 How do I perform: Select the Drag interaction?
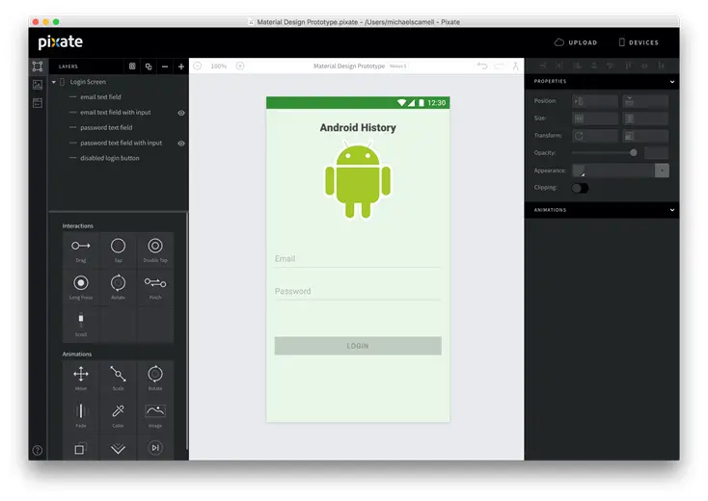81,250
